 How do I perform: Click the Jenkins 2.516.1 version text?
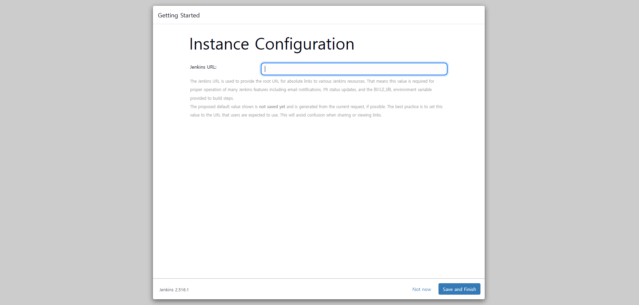coord(174,290)
